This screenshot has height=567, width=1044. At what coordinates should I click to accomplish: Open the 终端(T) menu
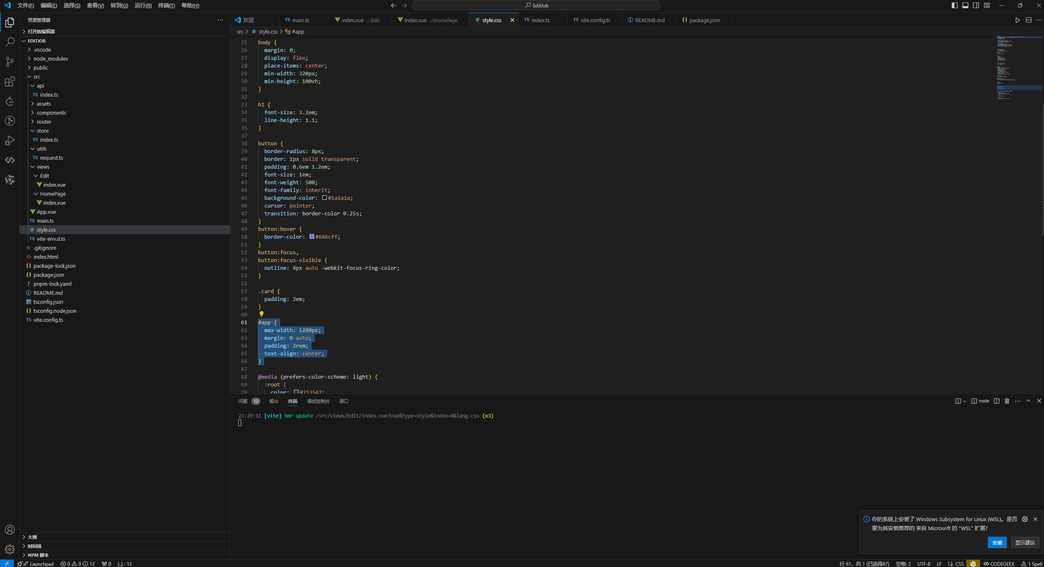(x=166, y=5)
